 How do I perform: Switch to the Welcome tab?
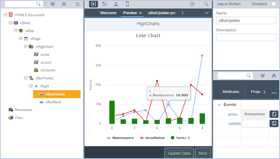(x=108, y=13)
